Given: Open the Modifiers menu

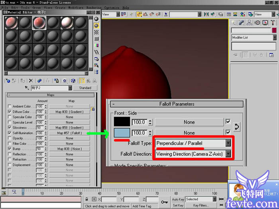Looking at the screenshot, I should pos(75,8).
